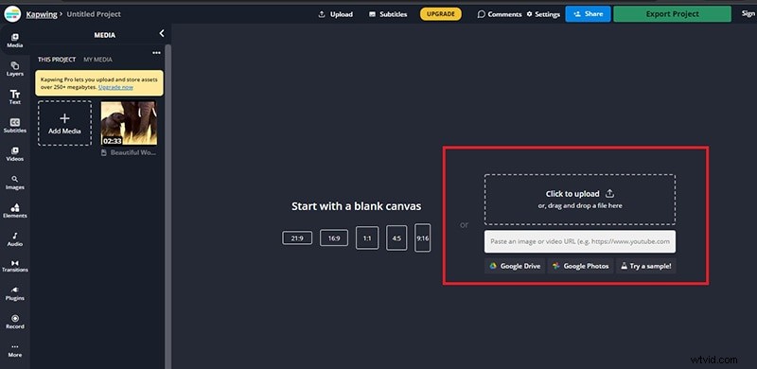Show More sidebar options
Viewport: 757px width, 369px height.
coord(14,351)
